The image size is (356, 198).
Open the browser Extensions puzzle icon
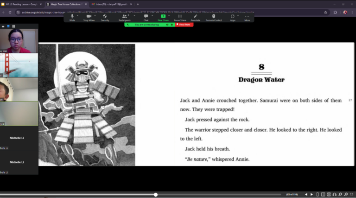point(335,13)
